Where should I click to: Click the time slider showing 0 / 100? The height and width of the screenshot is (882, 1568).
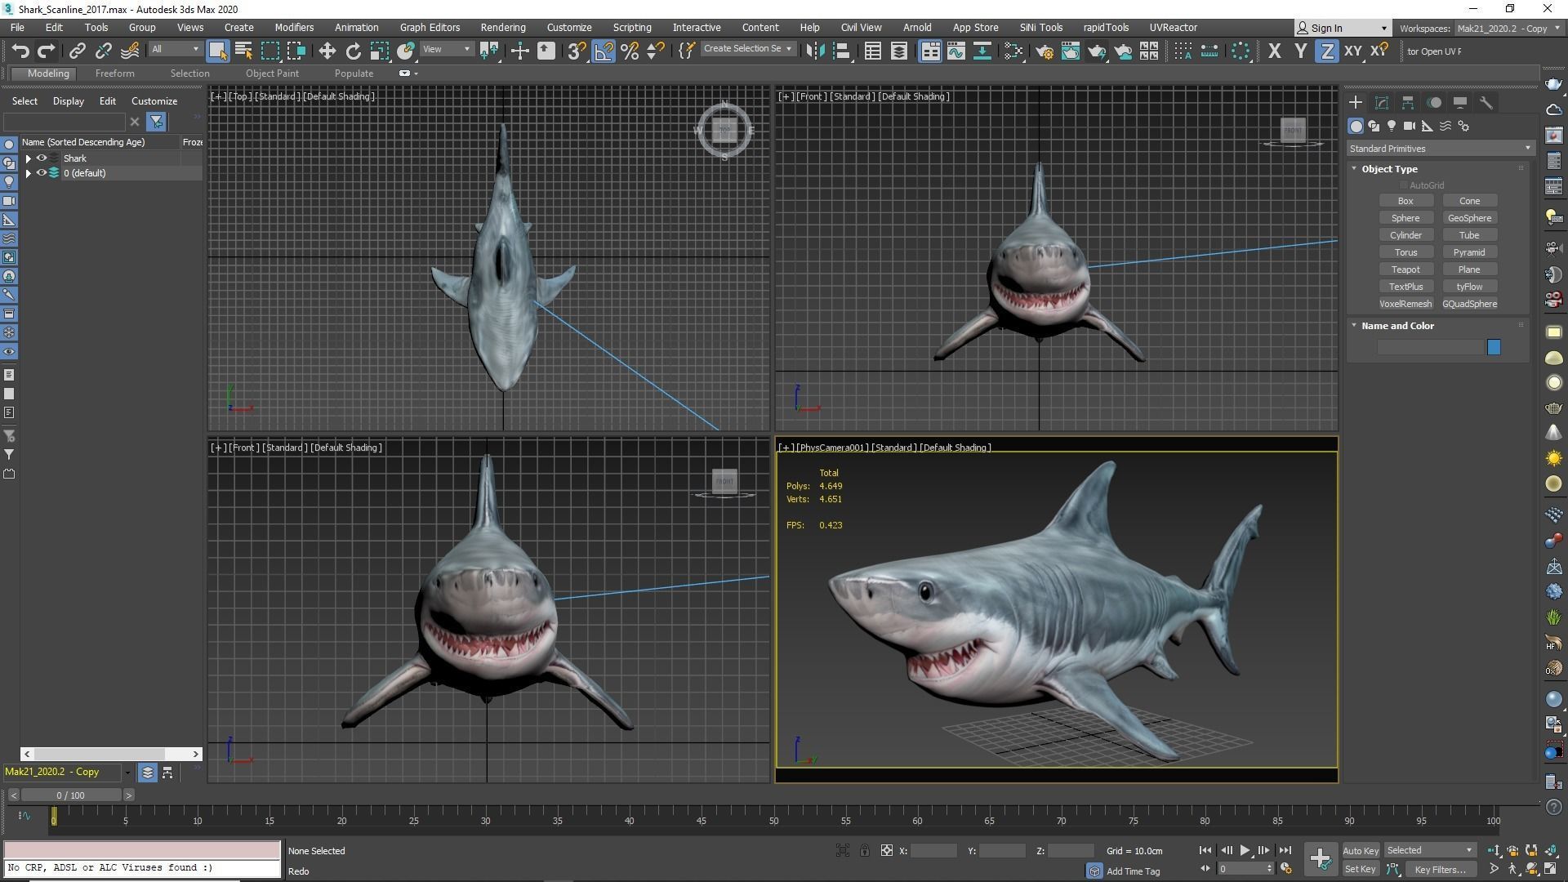tap(71, 795)
